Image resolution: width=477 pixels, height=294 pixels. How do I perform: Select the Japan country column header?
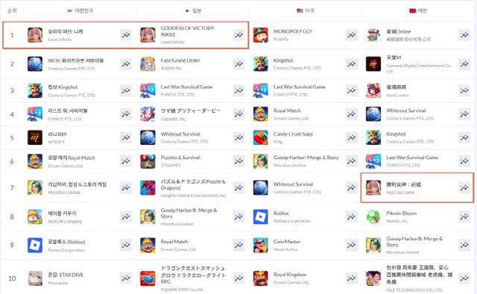(x=194, y=10)
